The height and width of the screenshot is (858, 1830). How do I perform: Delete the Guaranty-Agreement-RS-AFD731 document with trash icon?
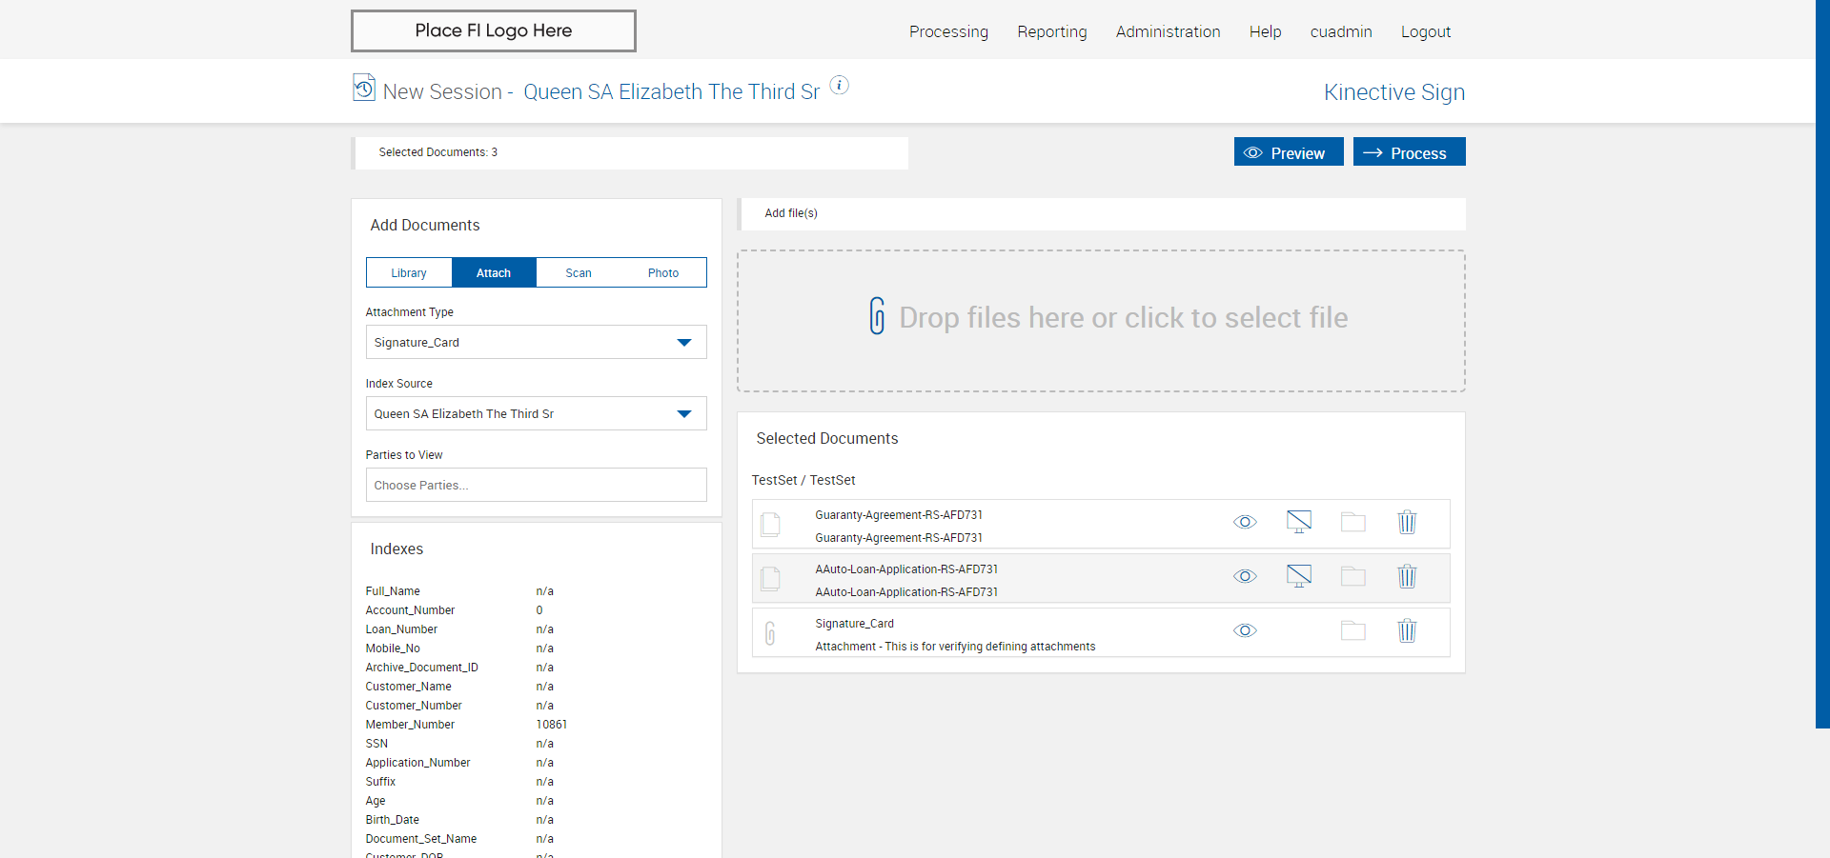pos(1407,522)
